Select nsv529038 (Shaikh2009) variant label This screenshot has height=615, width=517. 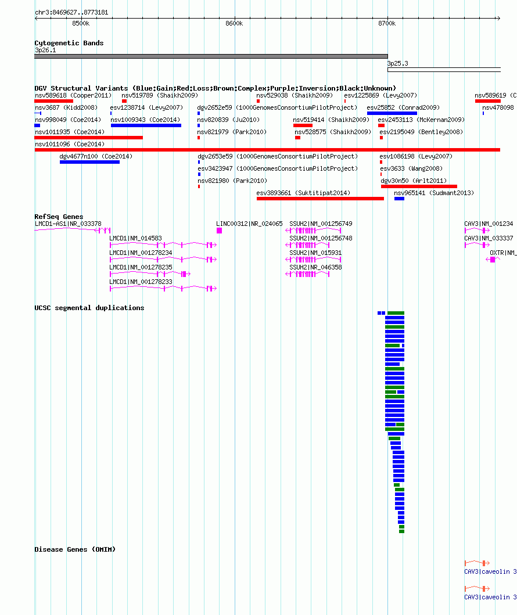click(x=295, y=95)
